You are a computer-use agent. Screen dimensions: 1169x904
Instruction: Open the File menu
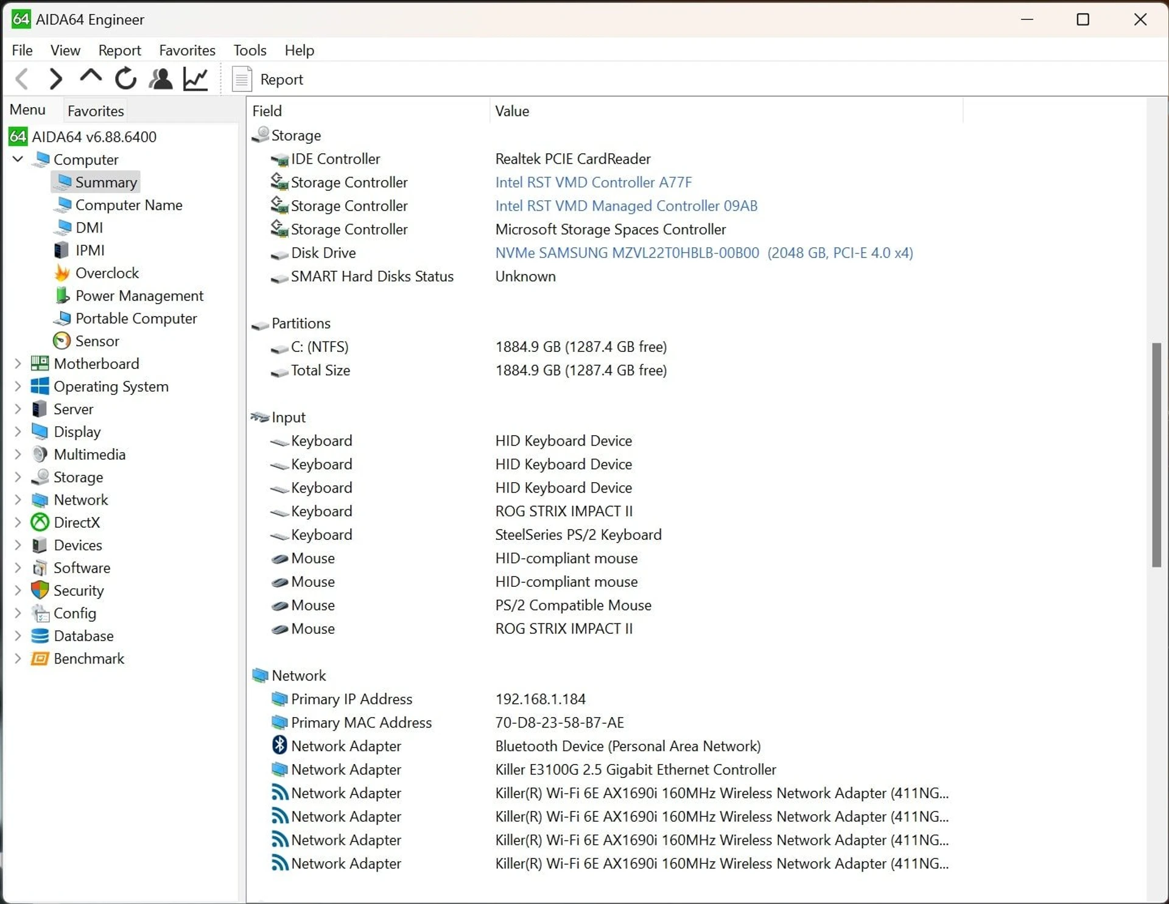coord(22,50)
